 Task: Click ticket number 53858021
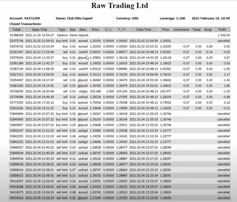(17, 176)
